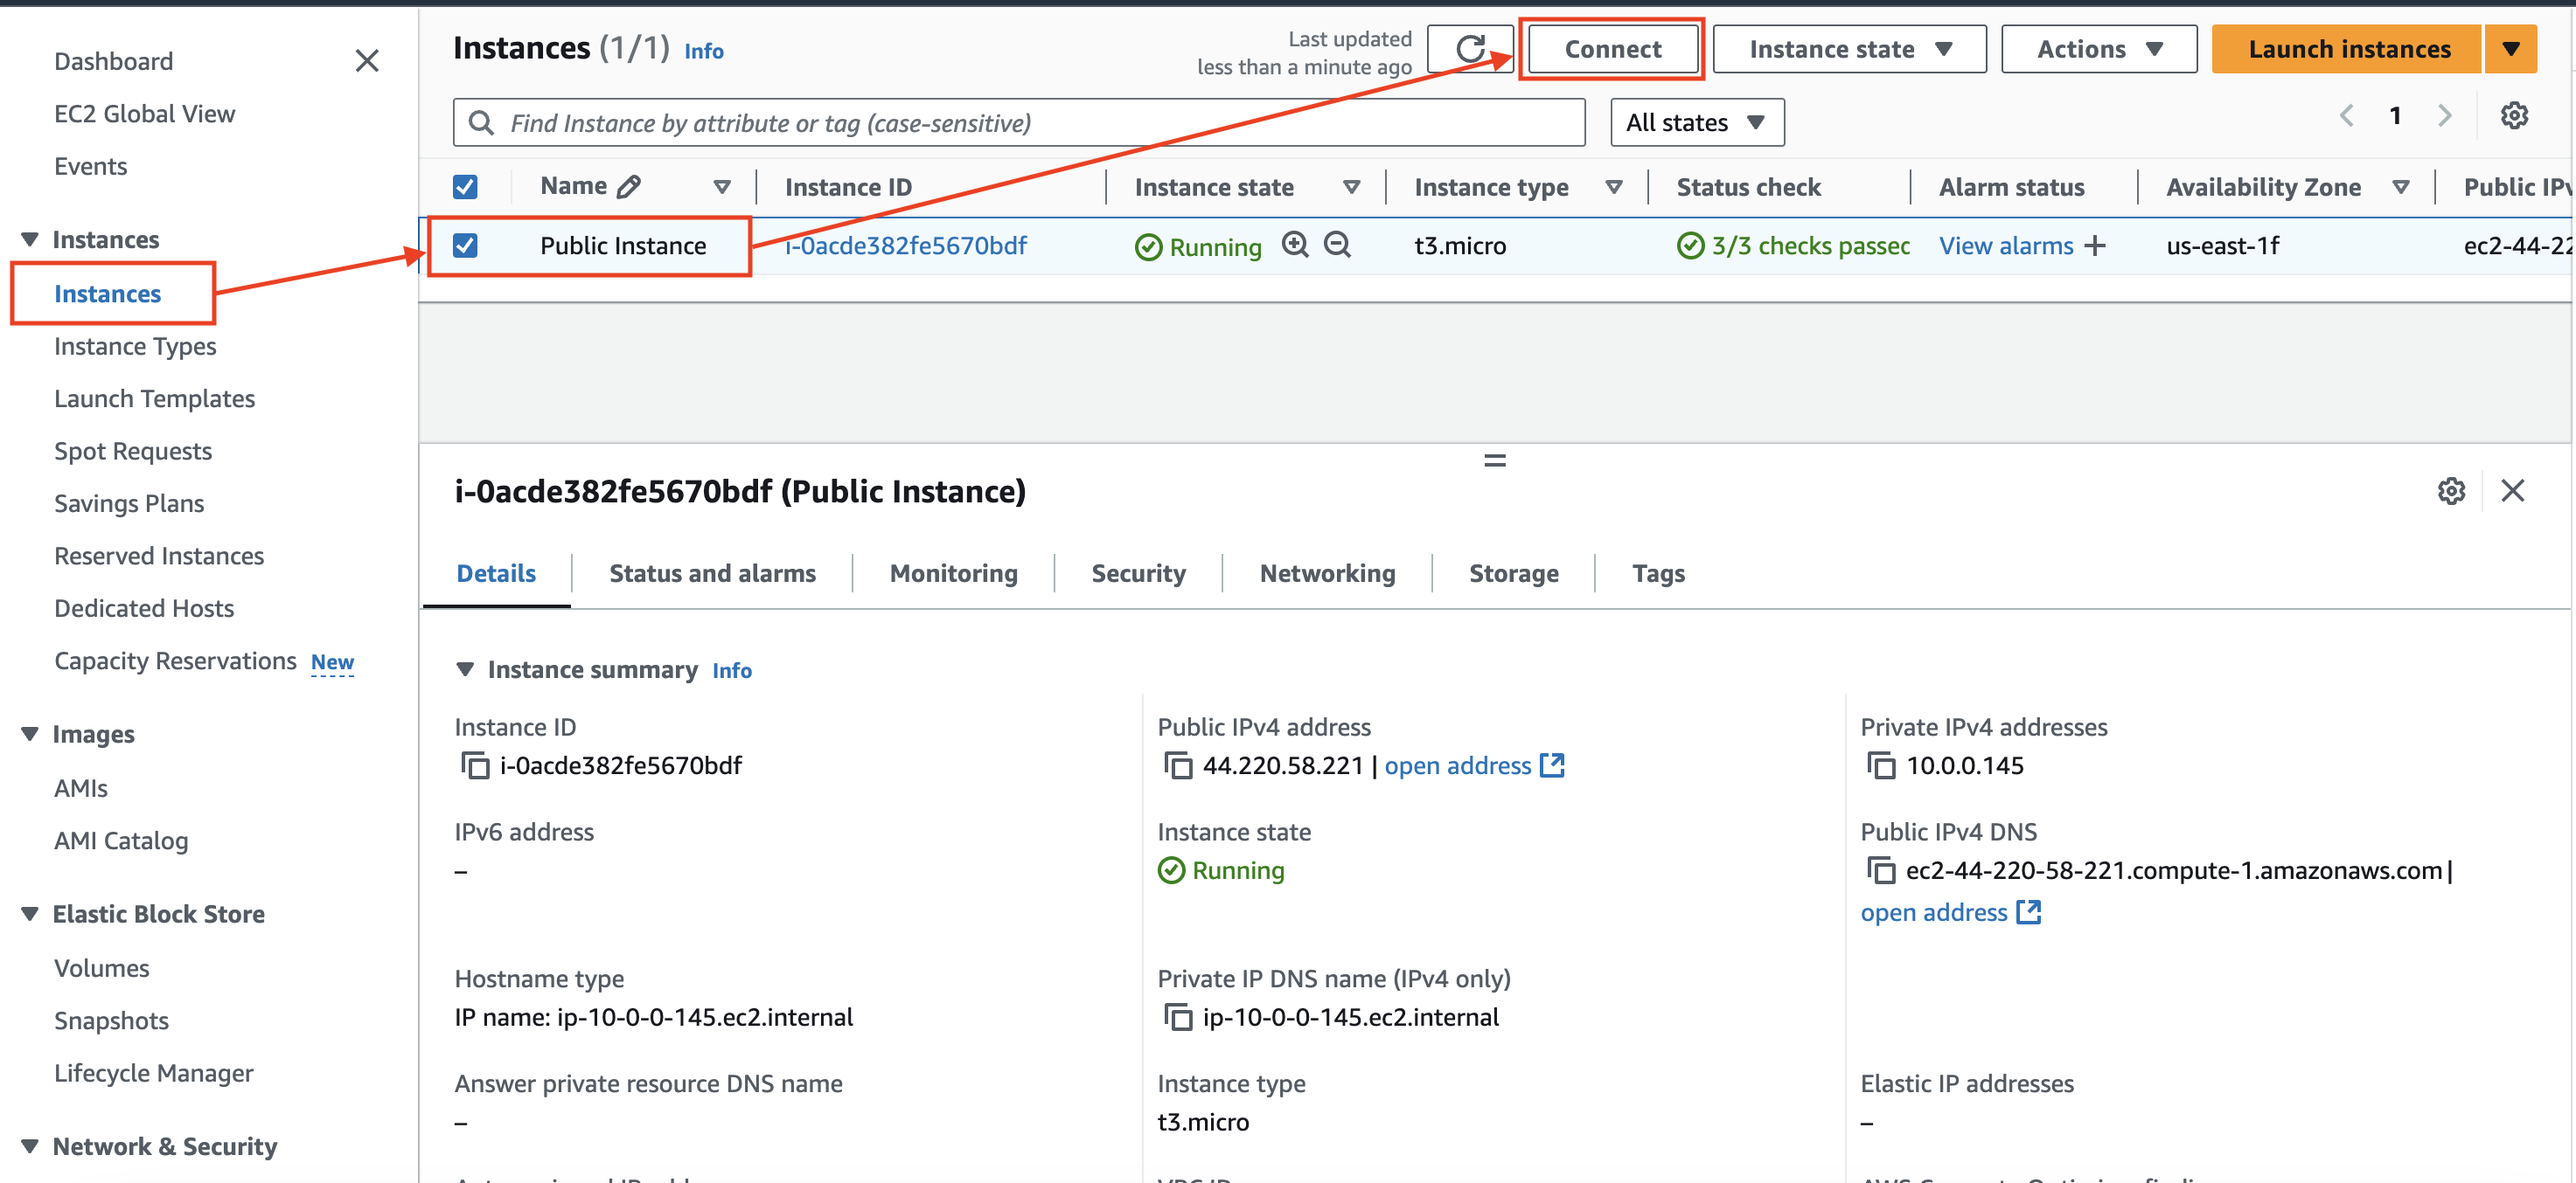
Task: Click zoom-out icon next to Running state
Action: (1337, 245)
